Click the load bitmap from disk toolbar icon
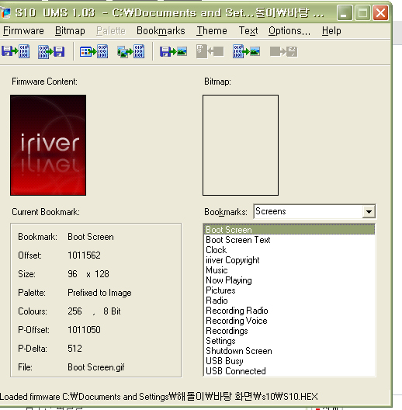This screenshot has height=410, width=402. [x=173, y=51]
